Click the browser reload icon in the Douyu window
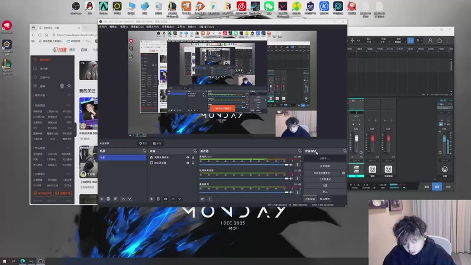 click(39, 35)
